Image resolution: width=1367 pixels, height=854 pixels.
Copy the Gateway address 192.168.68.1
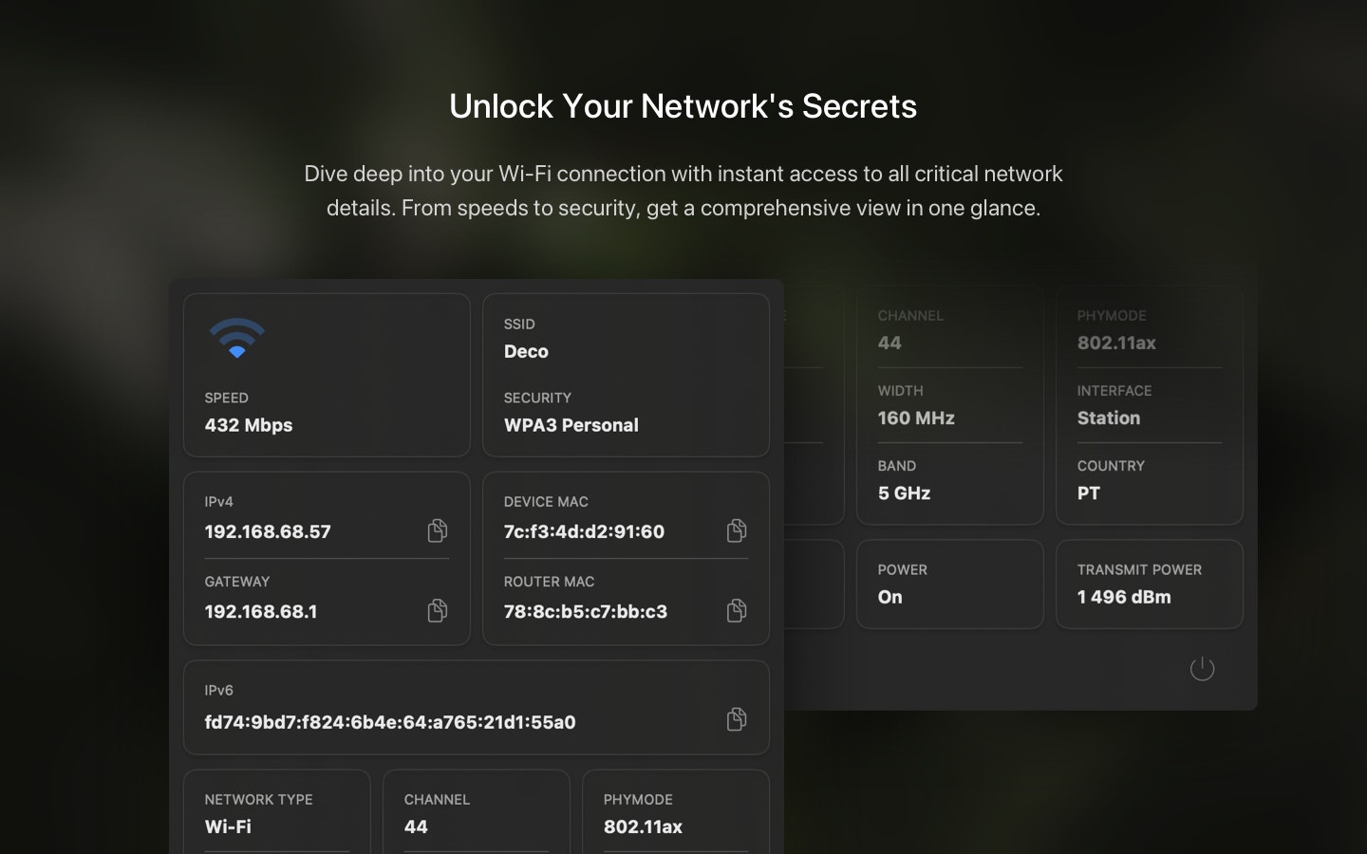pos(438,610)
